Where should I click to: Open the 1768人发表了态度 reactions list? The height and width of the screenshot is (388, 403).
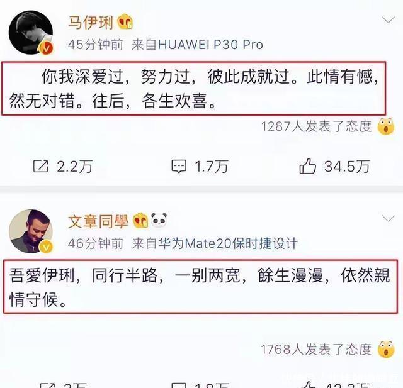(316, 349)
